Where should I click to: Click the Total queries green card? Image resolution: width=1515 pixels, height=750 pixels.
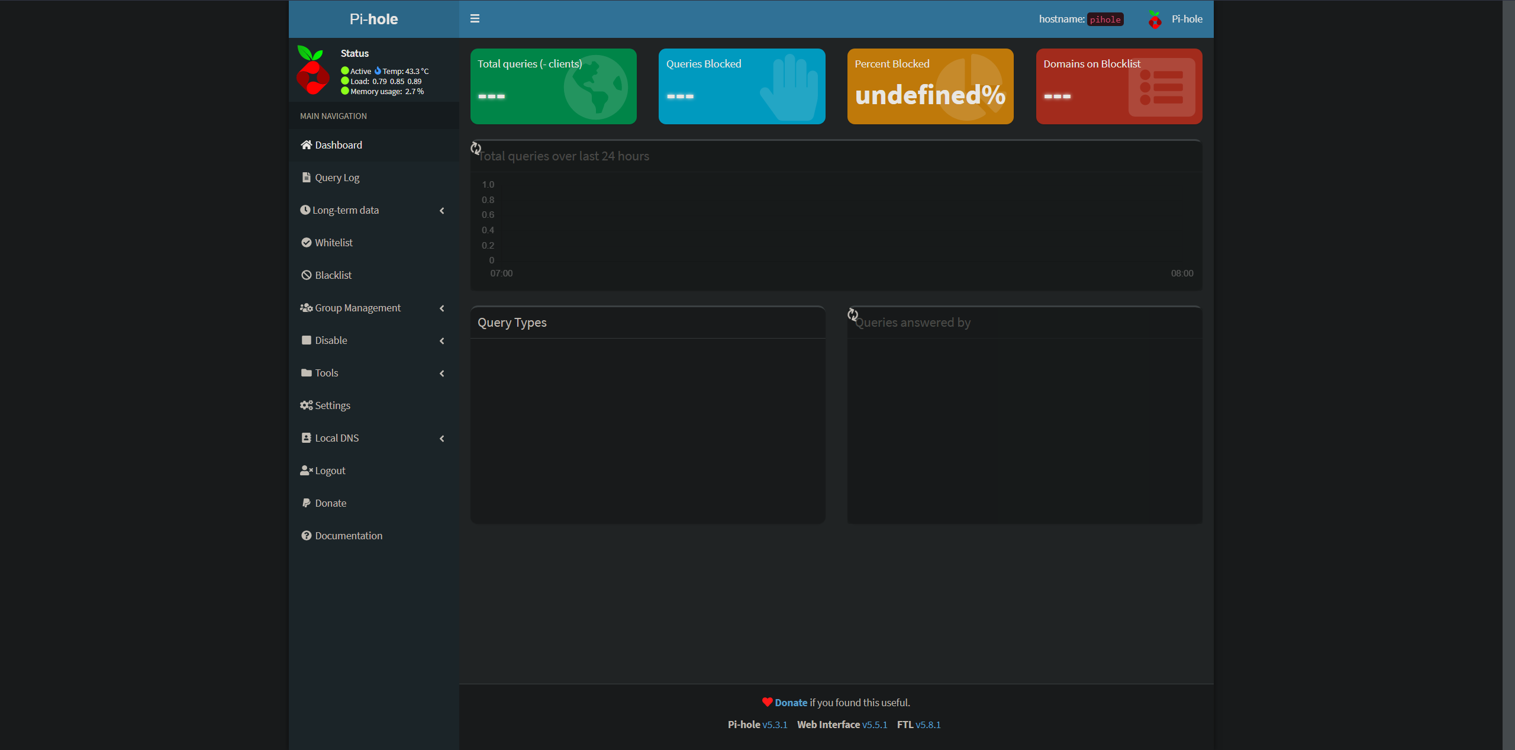pyautogui.click(x=553, y=86)
